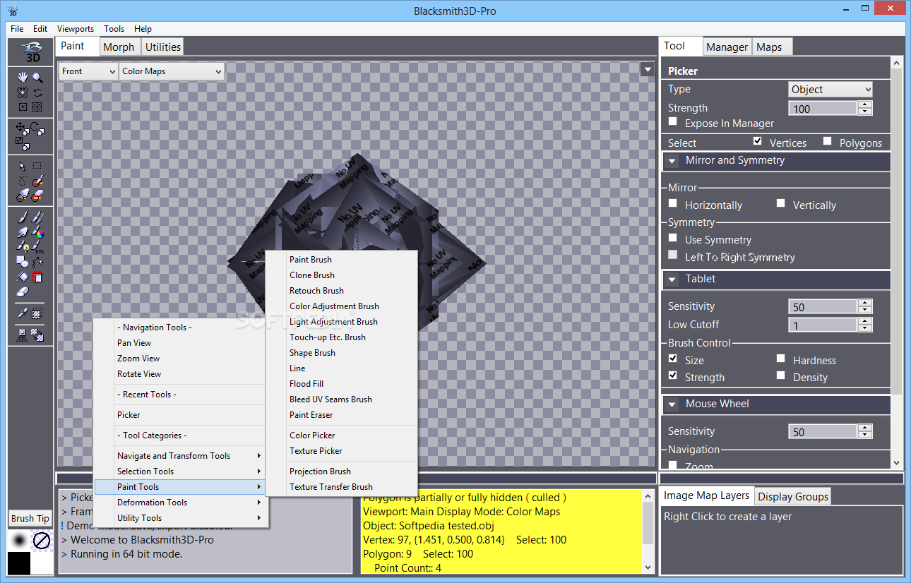Check the Polygons select checkbox
The height and width of the screenshot is (583, 911).
tap(828, 142)
